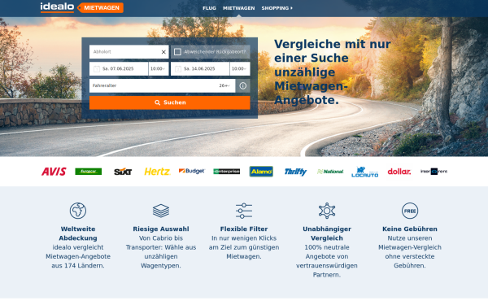Viewport: 488px width, 305px height.
Task: Open the Flug menu item
Action: click(209, 8)
